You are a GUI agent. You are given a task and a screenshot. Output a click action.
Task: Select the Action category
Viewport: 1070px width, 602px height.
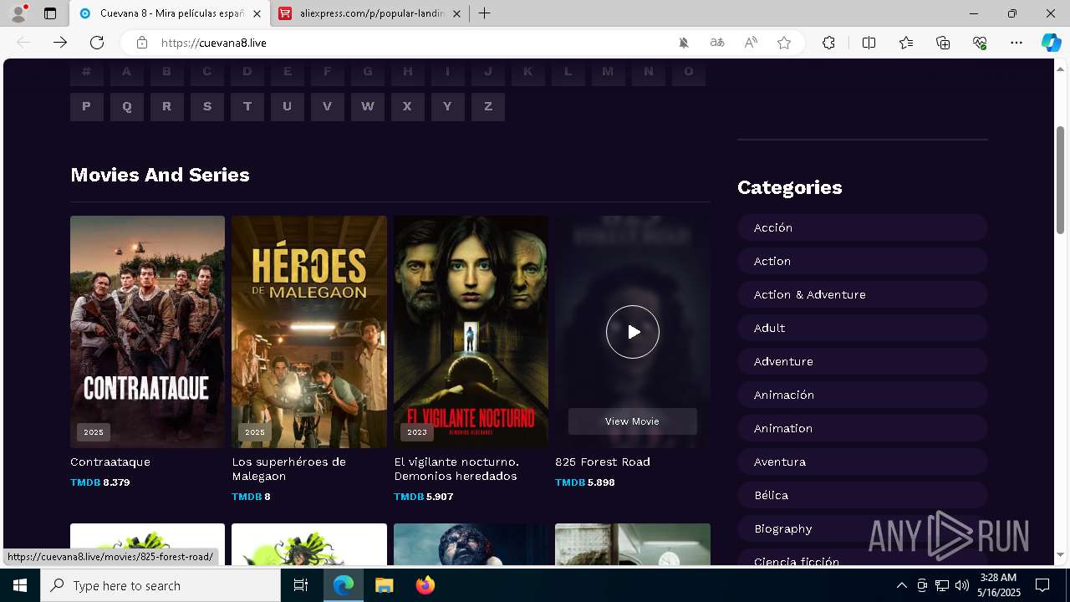point(863,261)
